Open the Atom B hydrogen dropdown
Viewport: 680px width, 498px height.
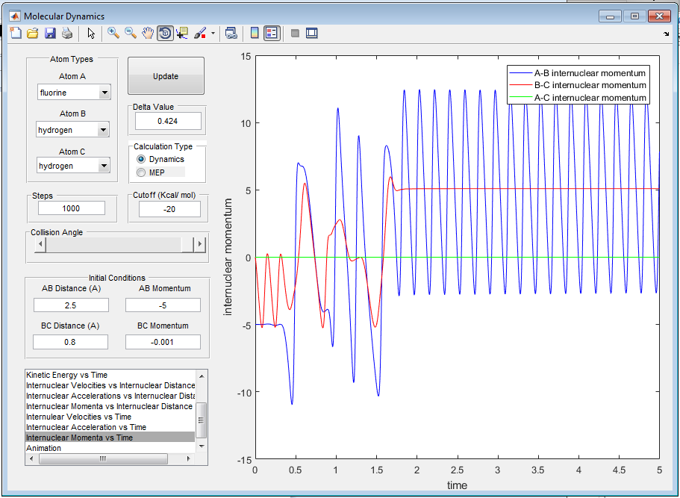tap(104, 130)
